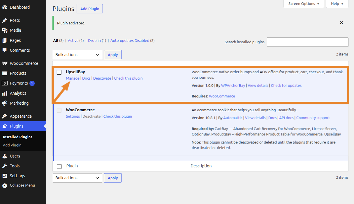354x204 pixels.
Task: Expand the Help panel
Action: coord(337,4)
